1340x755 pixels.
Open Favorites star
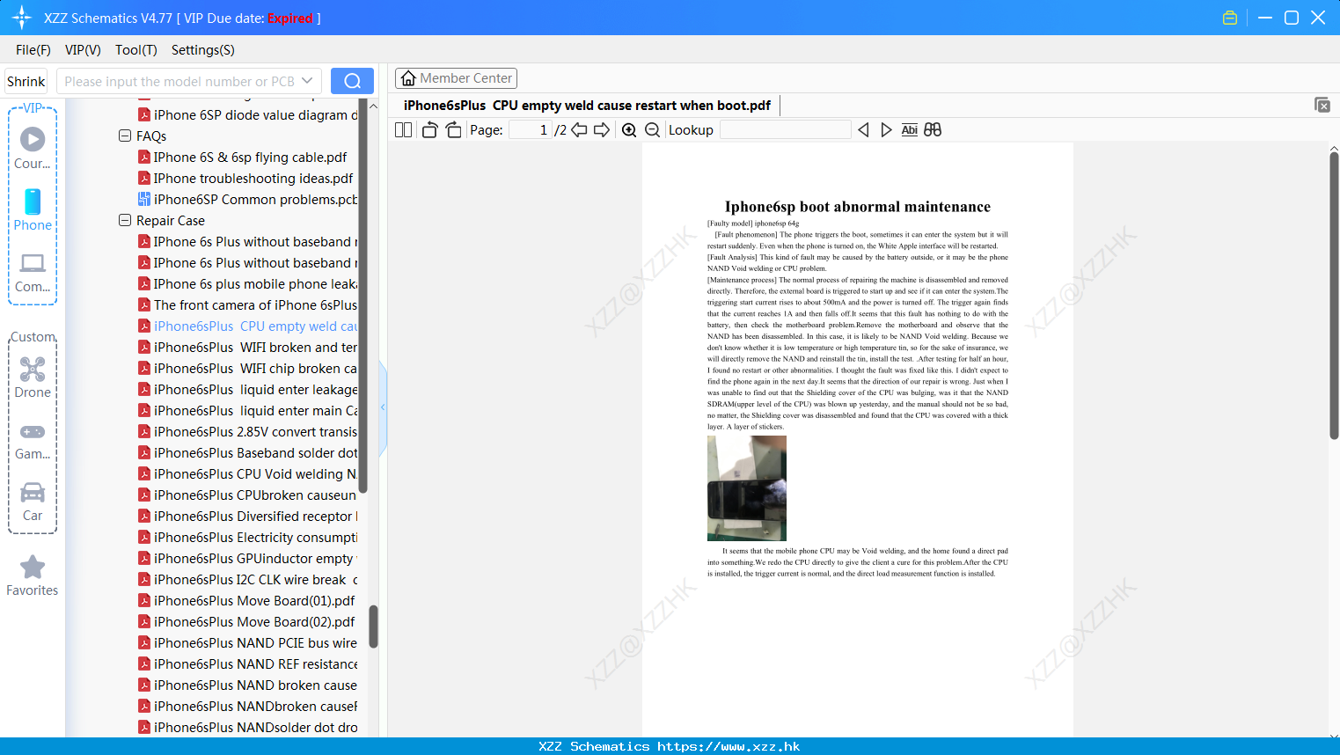point(33,576)
